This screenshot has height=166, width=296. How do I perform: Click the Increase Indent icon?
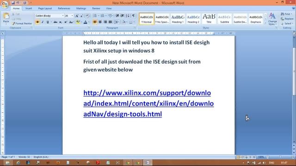tap(122, 16)
